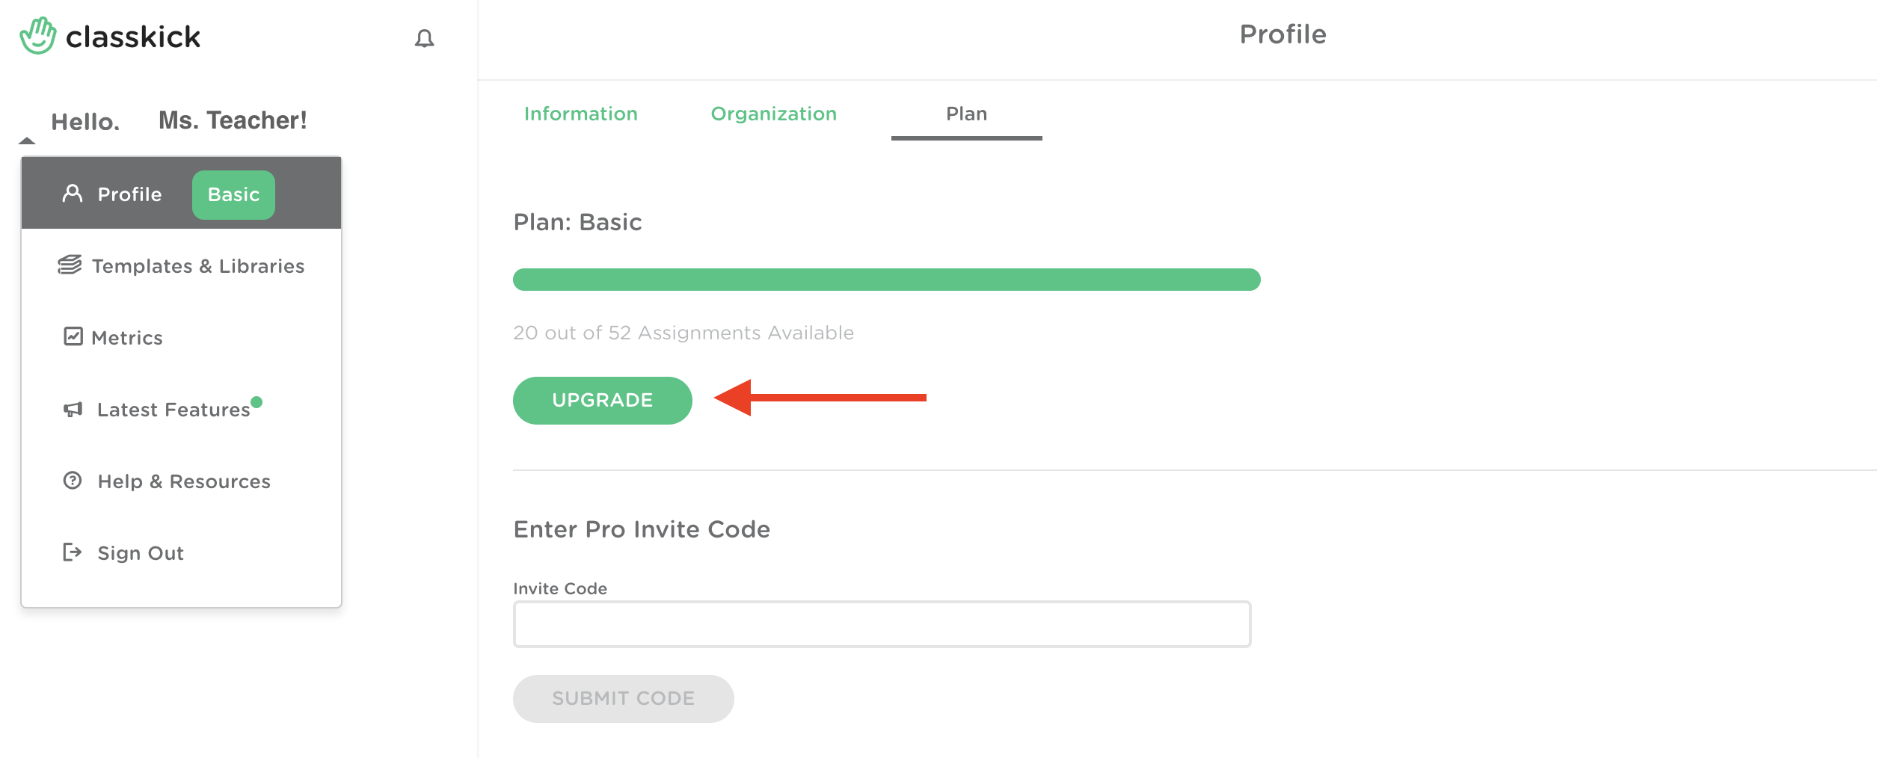Screen dimensions: 1877x758
Task: Click the Metrics chart icon
Action: coord(73,336)
